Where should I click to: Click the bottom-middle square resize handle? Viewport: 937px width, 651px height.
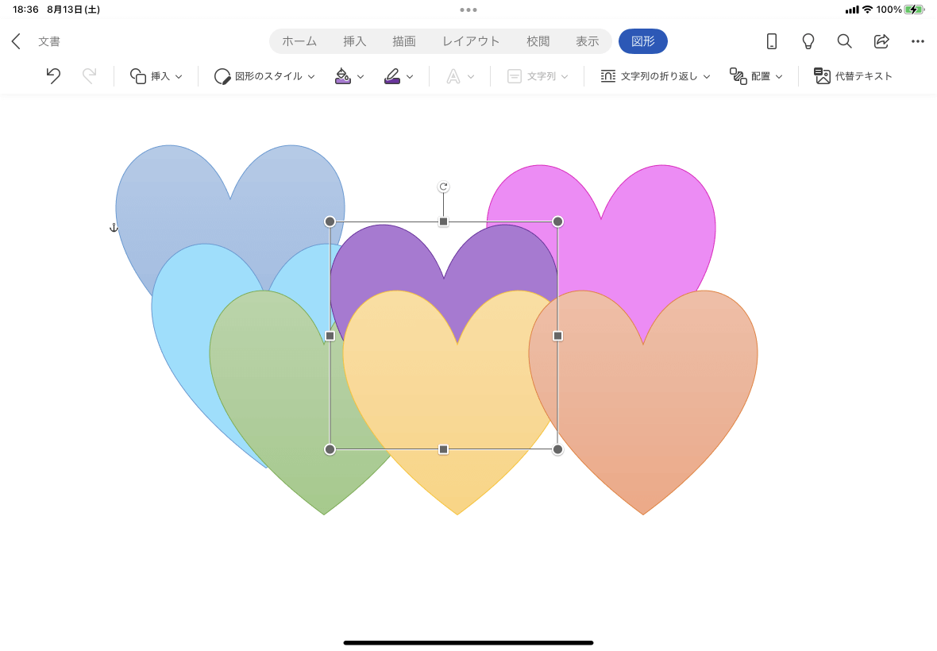(x=443, y=449)
